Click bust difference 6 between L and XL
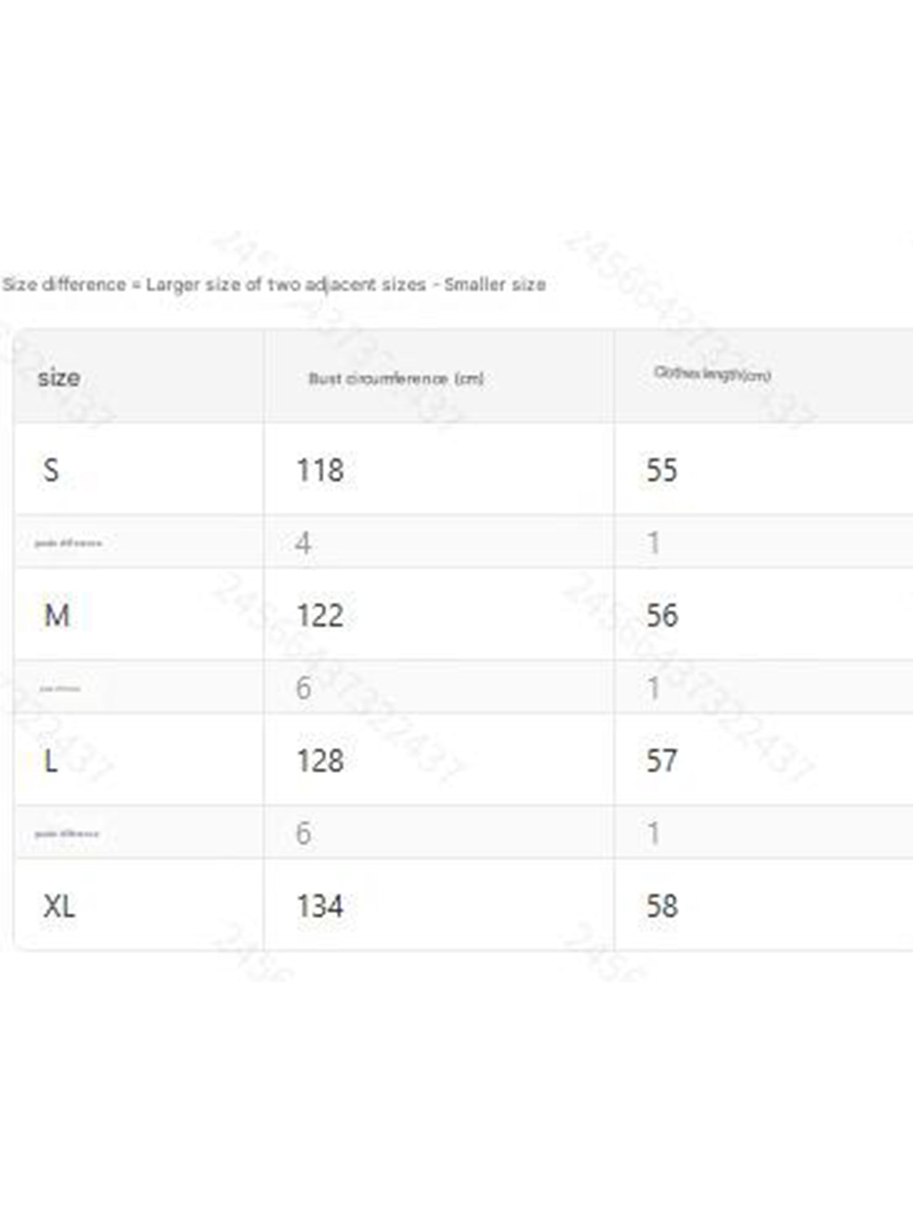This screenshot has width=913, height=1212. (x=303, y=833)
